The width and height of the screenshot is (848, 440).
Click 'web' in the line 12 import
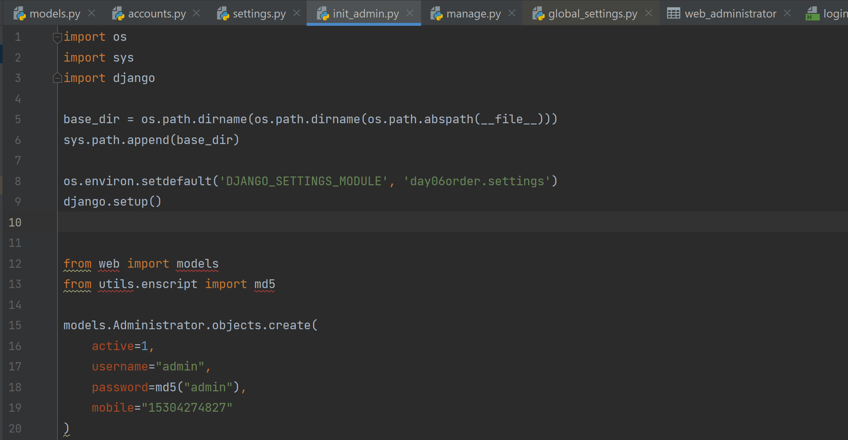(x=109, y=264)
